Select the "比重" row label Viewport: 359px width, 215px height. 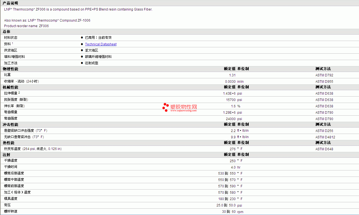[7, 75]
